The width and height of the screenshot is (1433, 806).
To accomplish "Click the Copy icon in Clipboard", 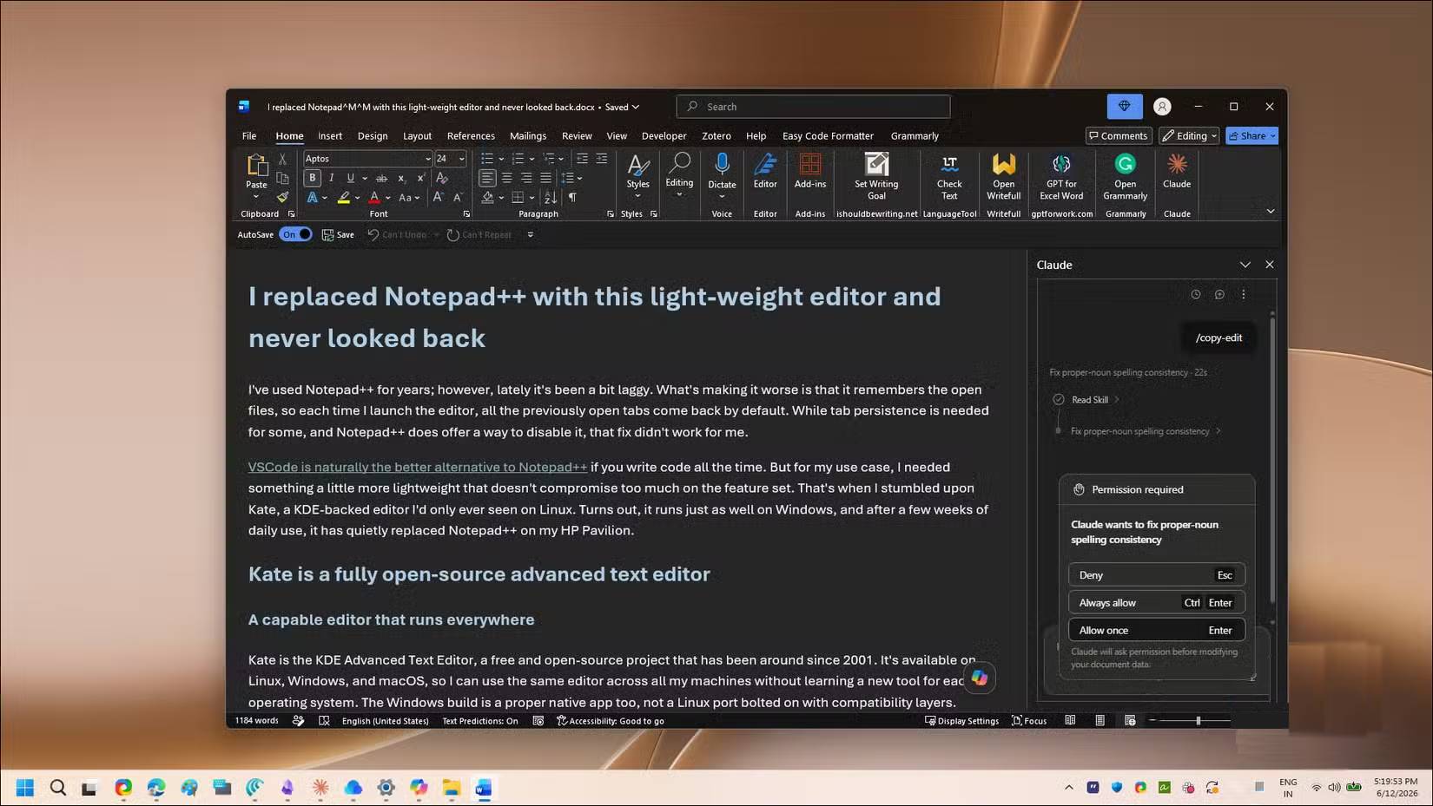I will coord(282,178).
